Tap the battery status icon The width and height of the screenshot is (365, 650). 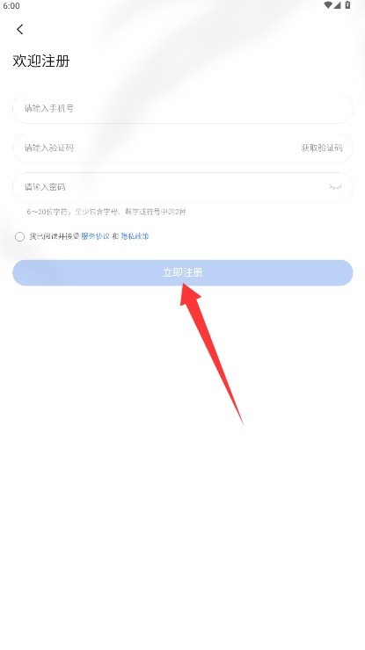click(x=347, y=5)
